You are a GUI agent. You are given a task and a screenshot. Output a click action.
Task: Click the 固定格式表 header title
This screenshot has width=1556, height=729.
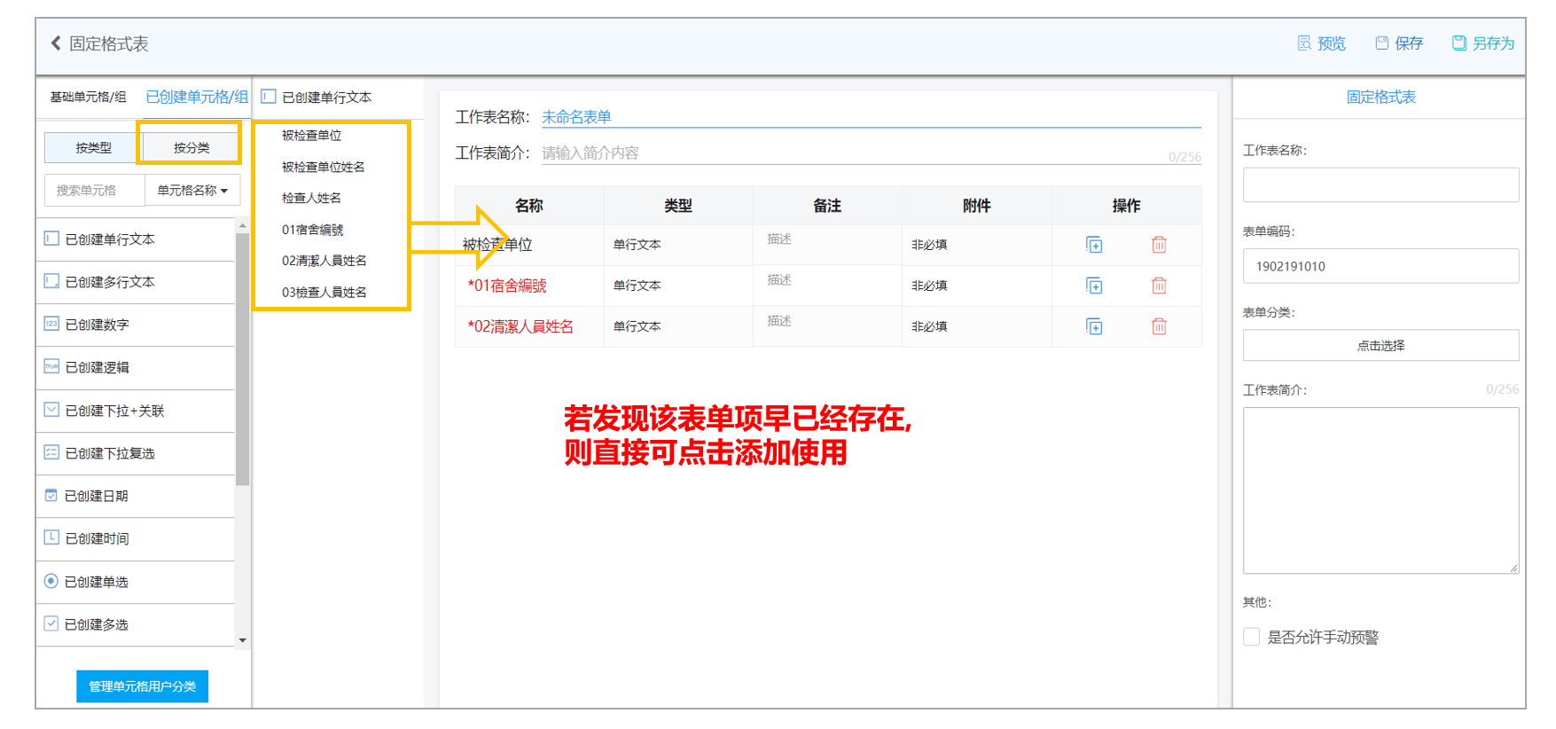109,43
